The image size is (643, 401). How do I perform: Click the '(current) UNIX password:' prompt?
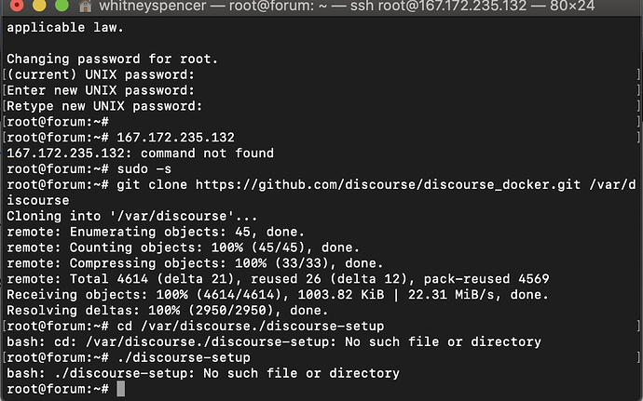(x=101, y=74)
